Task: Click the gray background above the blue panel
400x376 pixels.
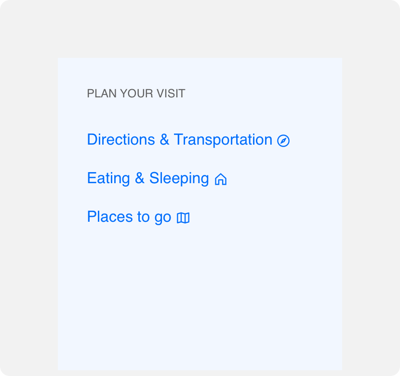Action: click(x=200, y=28)
